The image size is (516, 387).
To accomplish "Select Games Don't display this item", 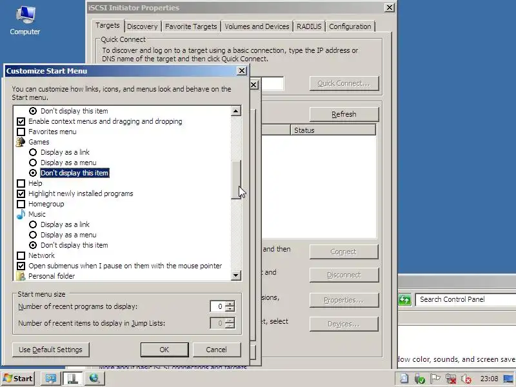I will 33,173.
